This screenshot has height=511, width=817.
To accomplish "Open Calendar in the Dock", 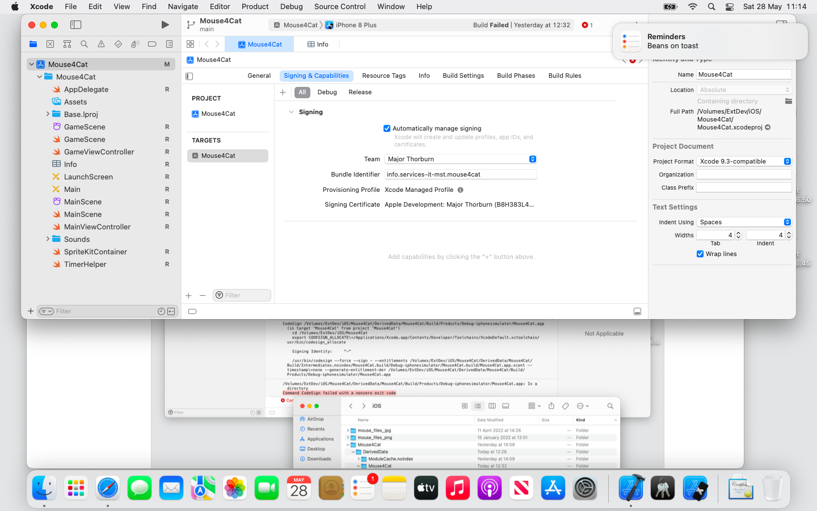I will click(299, 488).
